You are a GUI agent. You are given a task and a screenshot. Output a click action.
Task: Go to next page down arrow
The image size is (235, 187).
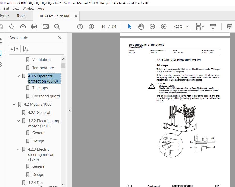[91, 27]
